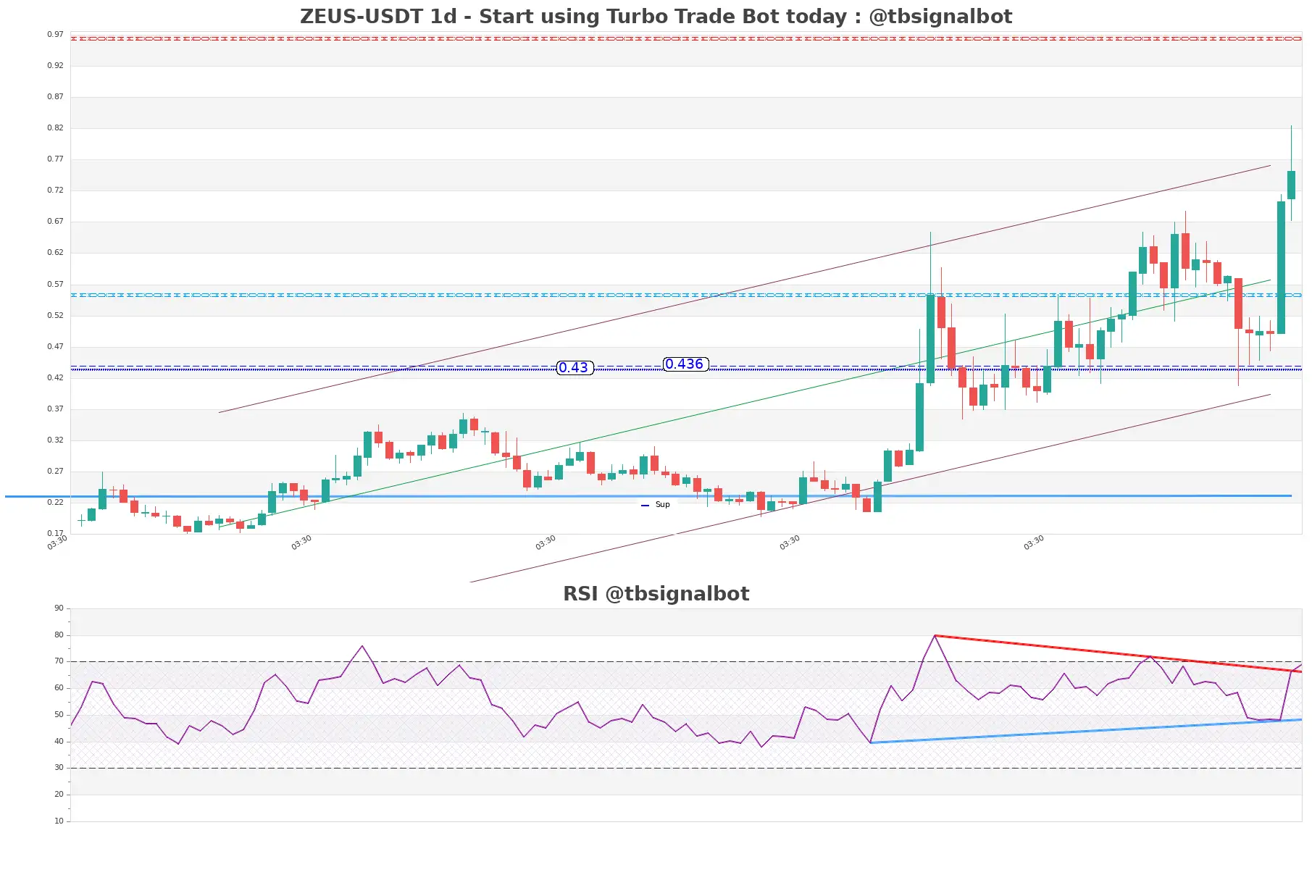Click the 0.67 price axis label
The height and width of the screenshot is (875, 1312).
click(55, 222)
